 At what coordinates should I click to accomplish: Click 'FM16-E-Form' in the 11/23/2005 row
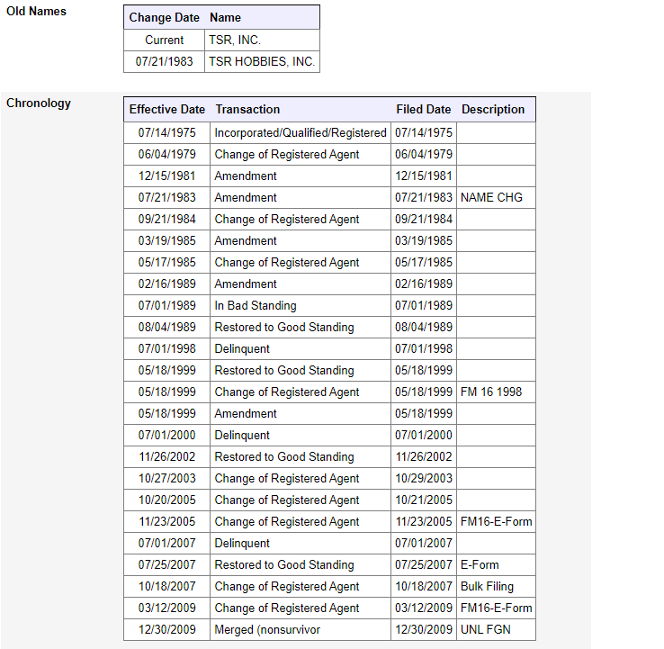[x=496, y=522]
